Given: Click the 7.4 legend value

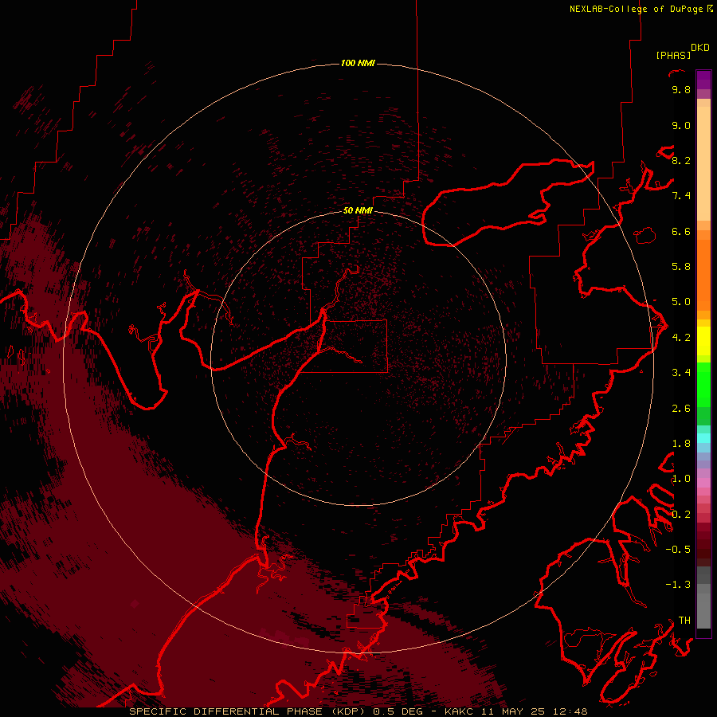Looking at the screenshot, I should click(681, 196).
